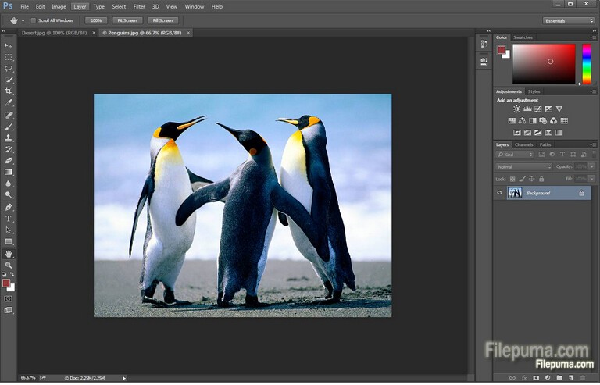Click the Add layer mask icon
Viewport: 600px width, 385px height.
[x=536, y=378]
